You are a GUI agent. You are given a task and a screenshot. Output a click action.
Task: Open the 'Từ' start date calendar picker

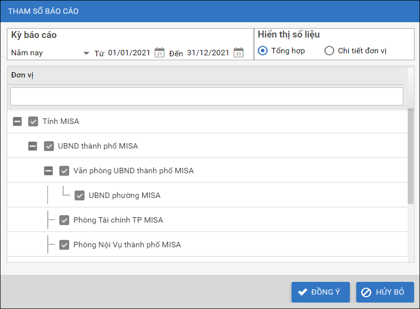[x=159, y=53]
